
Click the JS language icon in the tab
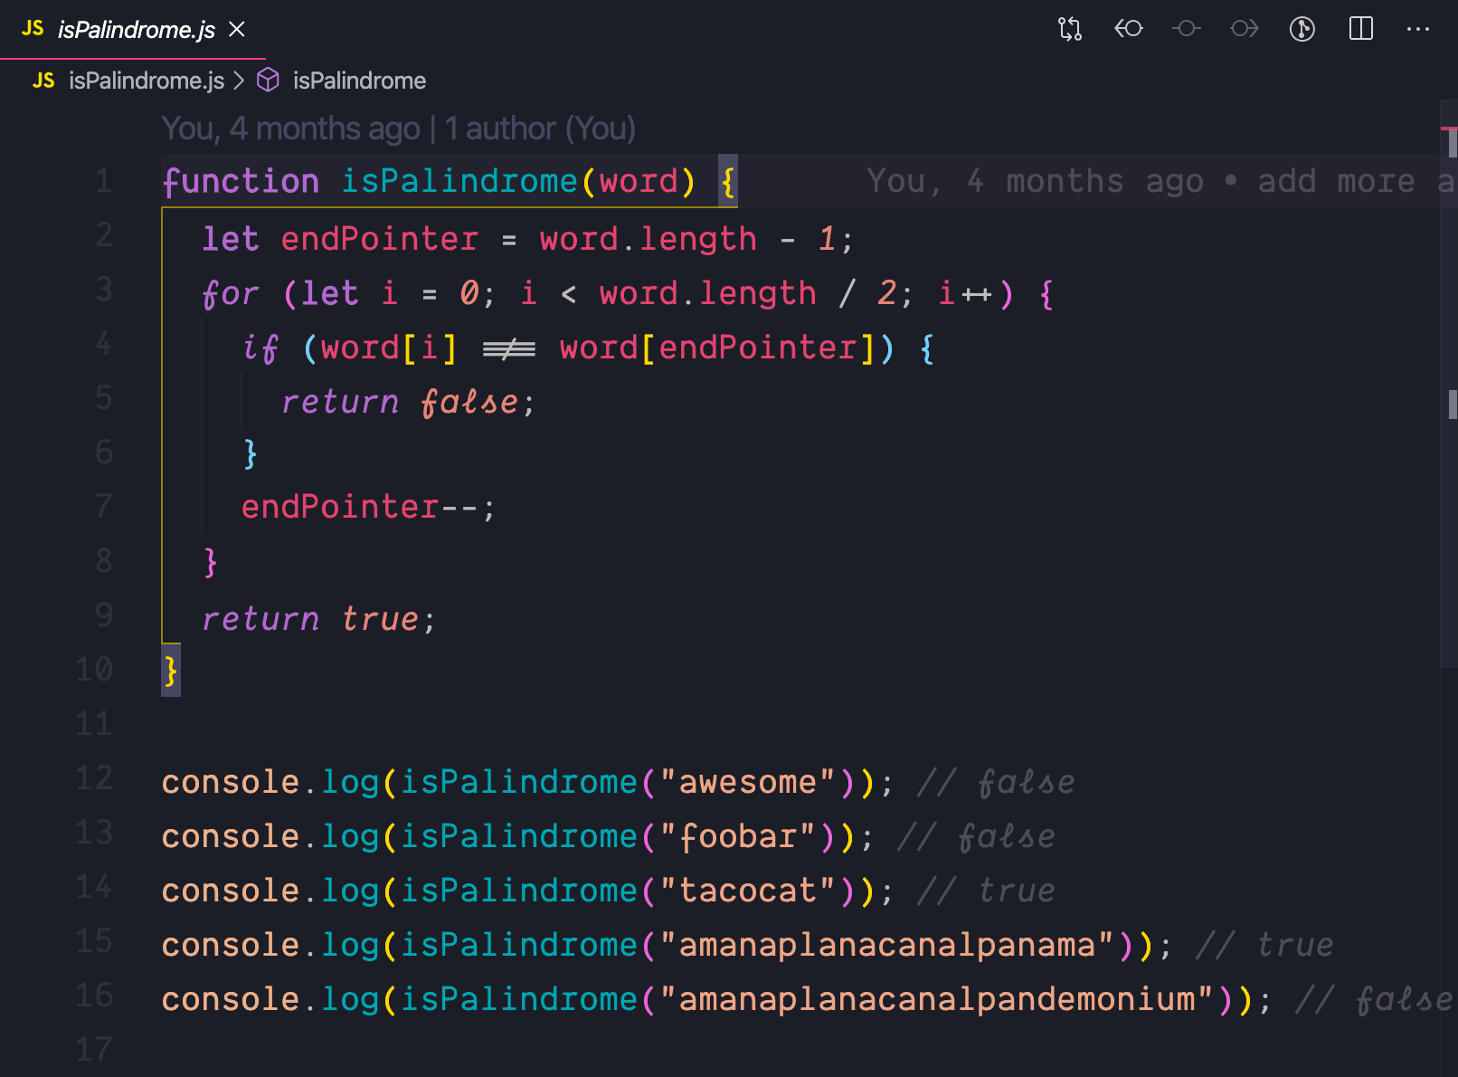coord(33,28)
